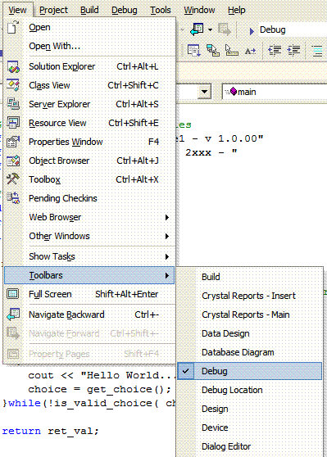This screenshot has width=327, height=457.
Task: Click the toolbar icon left of A arrow
Action: tap(232, 51)
